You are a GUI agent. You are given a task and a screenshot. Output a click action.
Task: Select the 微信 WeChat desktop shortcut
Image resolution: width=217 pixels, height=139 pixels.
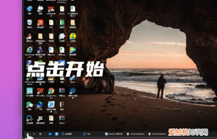30,106
